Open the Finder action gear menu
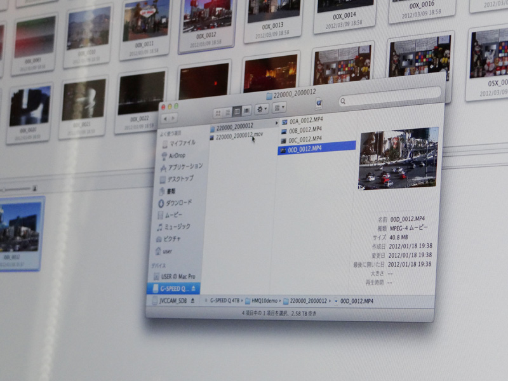 coord(262,109)
